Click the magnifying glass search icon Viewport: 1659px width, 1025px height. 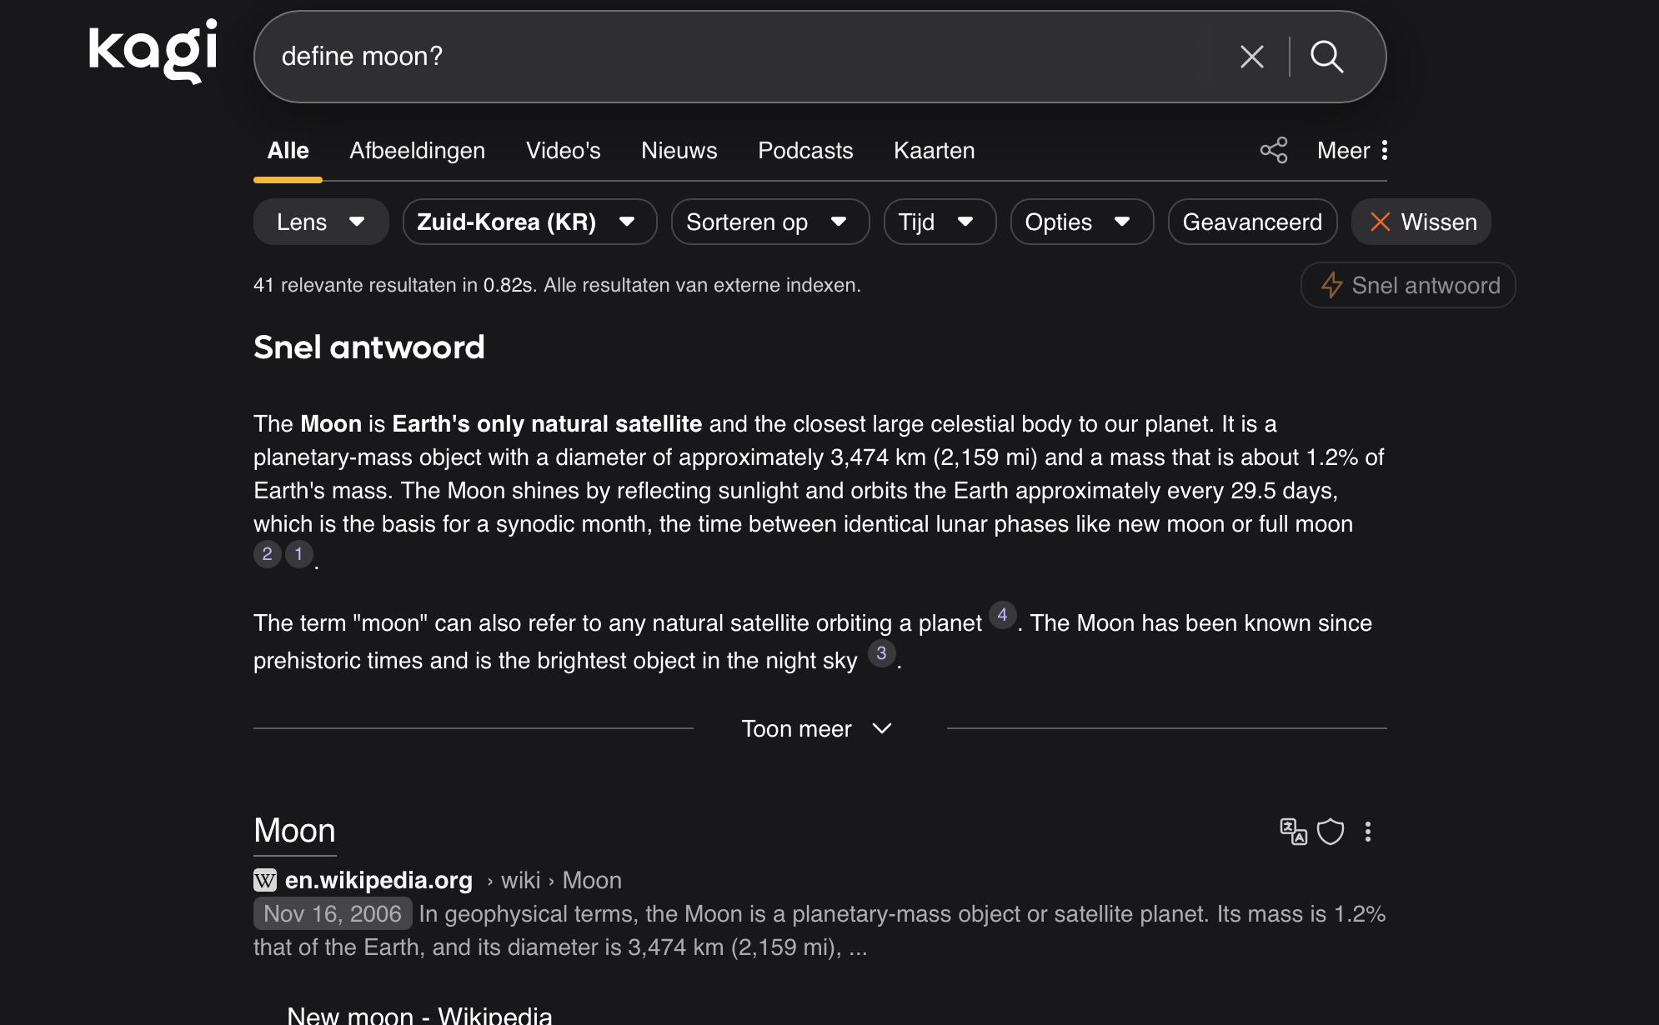tap(1326, 57)
